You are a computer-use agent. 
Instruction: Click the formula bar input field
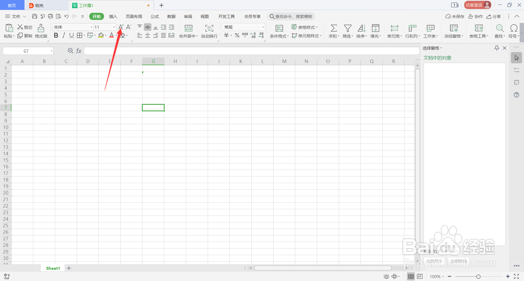click(252, 51)
